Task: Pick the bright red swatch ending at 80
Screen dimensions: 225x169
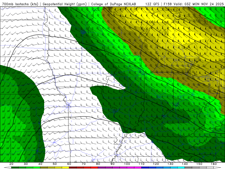Action: [94, 168]
